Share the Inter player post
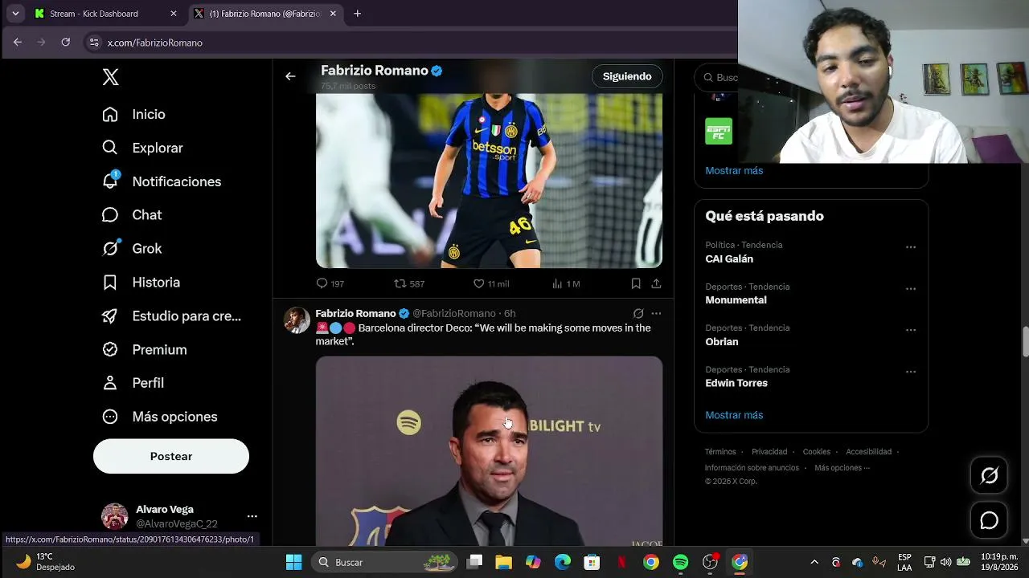Image resolution: width=1029 pixels, height=578 pixels. (656, 283)
